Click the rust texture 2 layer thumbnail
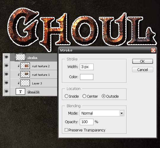This screenshot has height=148, width=160. point(25,66)
